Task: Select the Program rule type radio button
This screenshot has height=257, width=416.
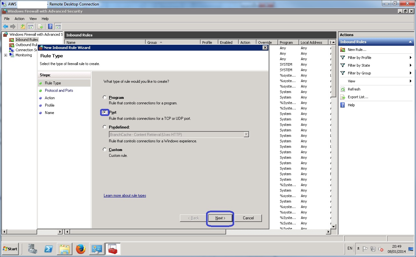Action: pos(105,97)
